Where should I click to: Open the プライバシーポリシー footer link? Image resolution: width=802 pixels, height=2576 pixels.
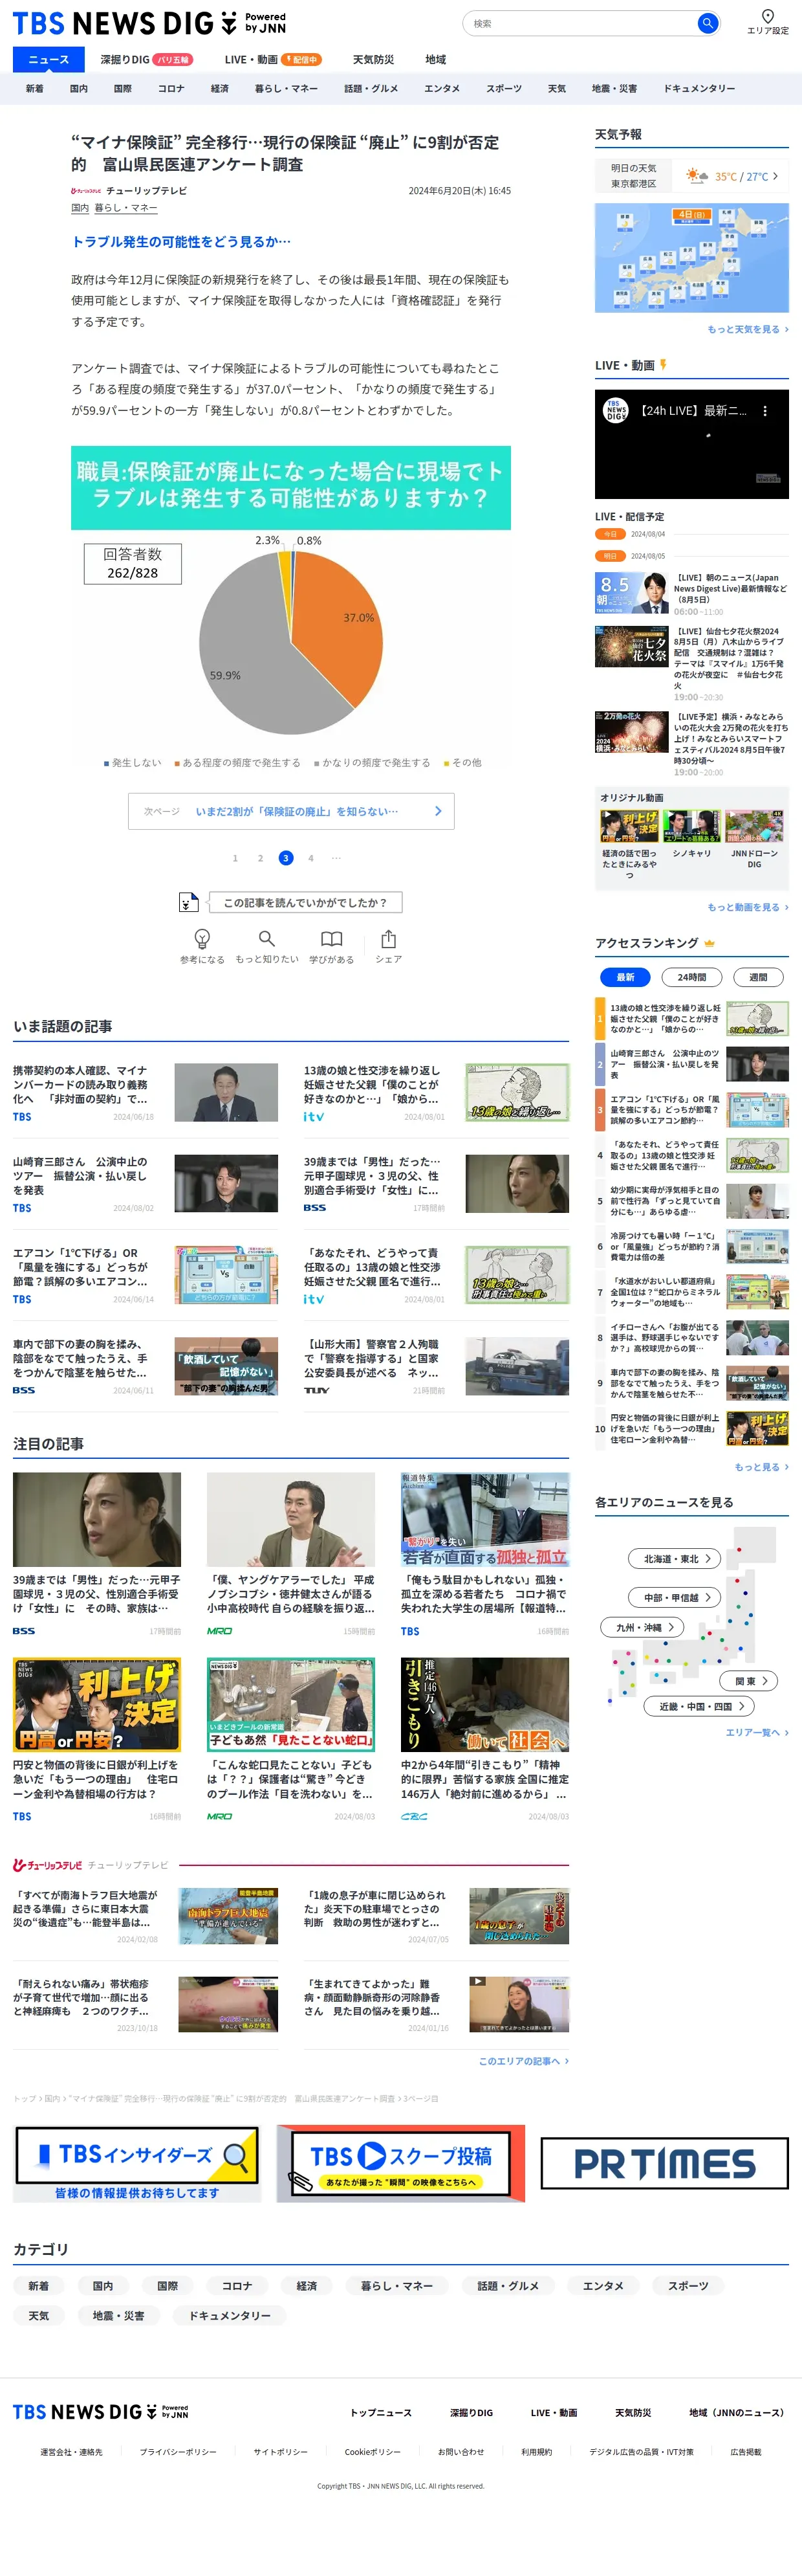click(178, 2452)
